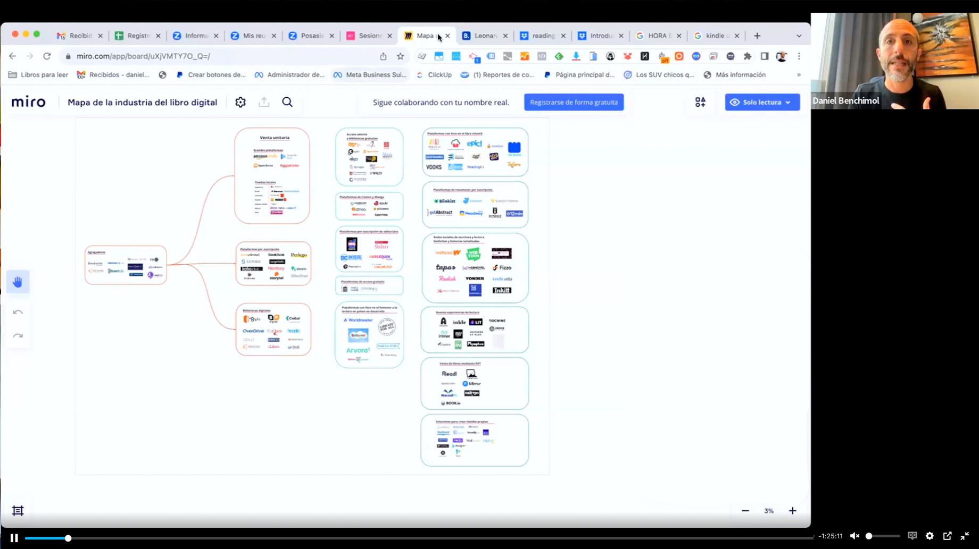Select the hand pan tool
Screen dimensions: 979x549
(x=18, y=282)
